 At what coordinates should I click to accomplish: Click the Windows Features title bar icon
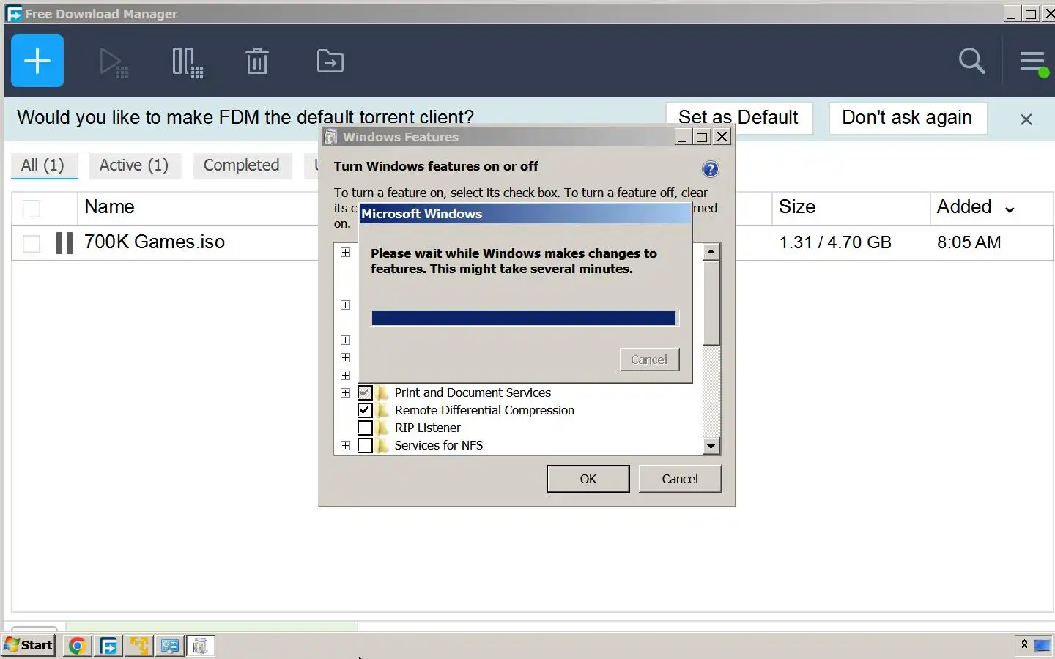(331, 137)
